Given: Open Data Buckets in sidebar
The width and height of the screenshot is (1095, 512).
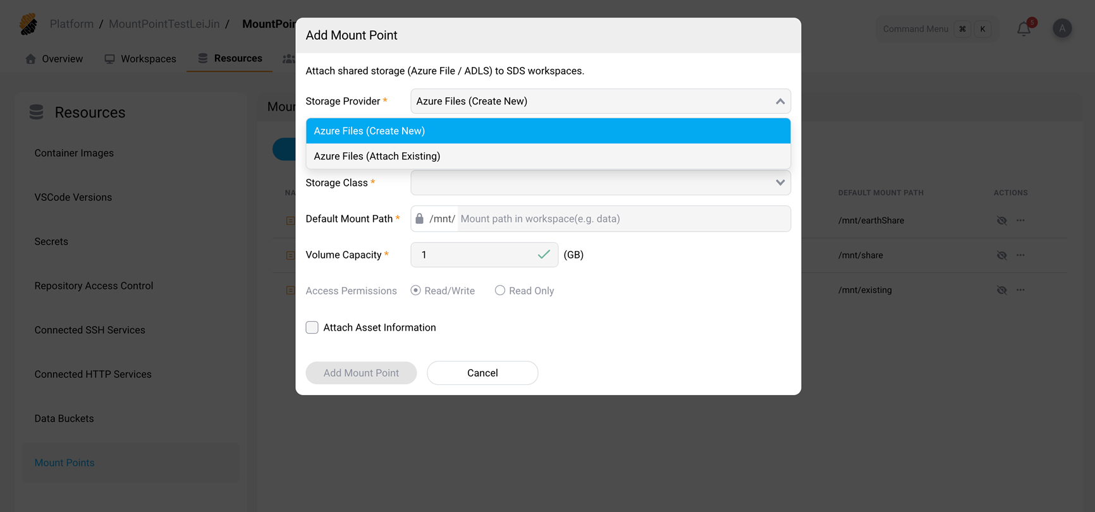Looking at the screenshot, I should [x=64, y=418].
